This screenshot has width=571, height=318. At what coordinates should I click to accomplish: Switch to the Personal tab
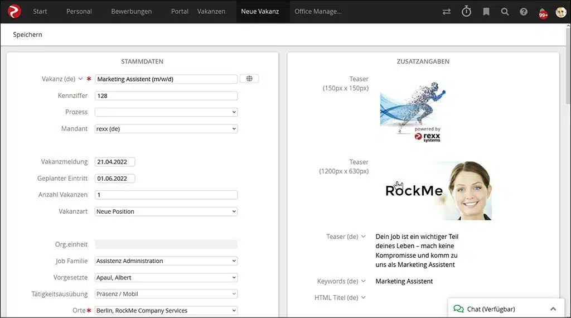coord(79,11)
